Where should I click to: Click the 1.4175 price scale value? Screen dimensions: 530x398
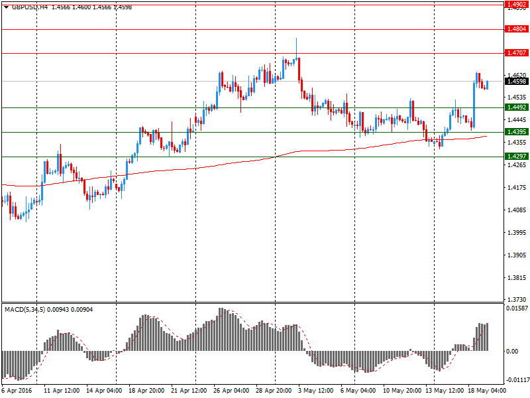(x=517, y=188)
